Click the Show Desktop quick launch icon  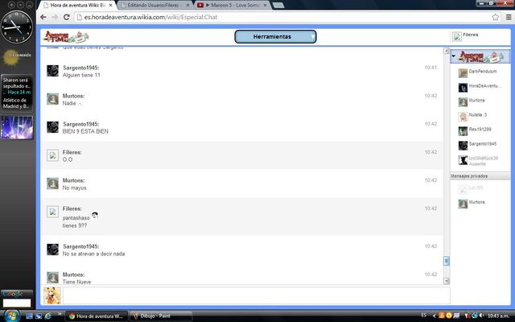point(29,316)
